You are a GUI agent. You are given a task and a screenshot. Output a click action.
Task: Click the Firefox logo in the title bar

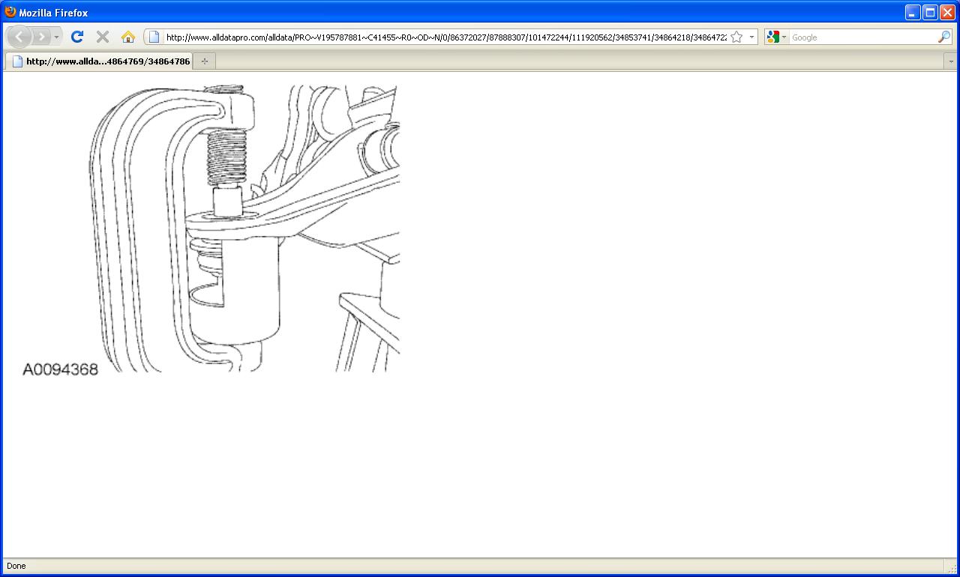tap(10, 12)
